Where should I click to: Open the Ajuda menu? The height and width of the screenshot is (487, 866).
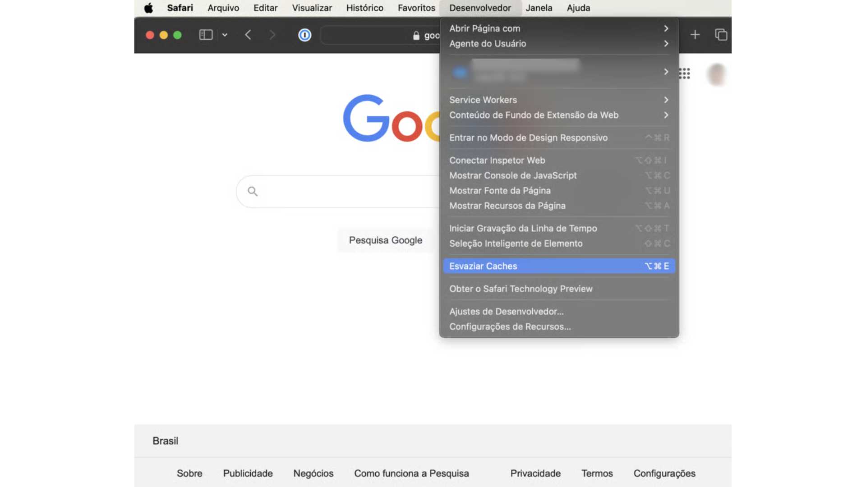[578, 8]
